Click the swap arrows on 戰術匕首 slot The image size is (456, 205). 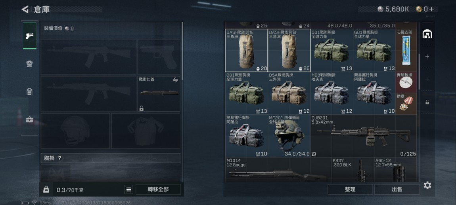point(175,80)
